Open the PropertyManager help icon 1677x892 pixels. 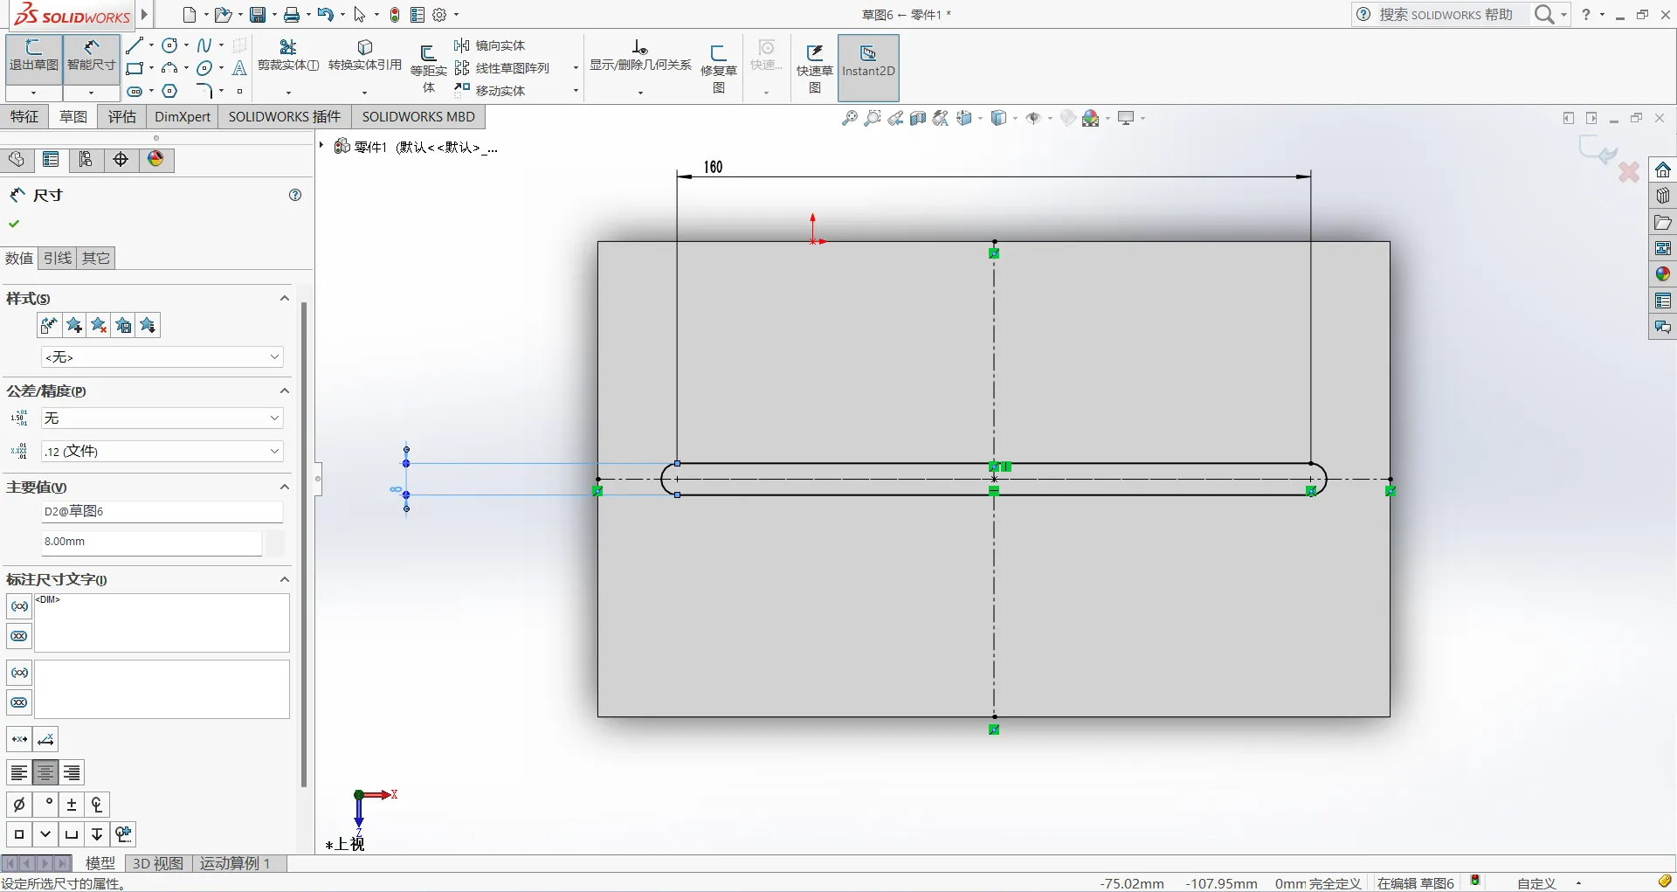click(x=295, y=195)
